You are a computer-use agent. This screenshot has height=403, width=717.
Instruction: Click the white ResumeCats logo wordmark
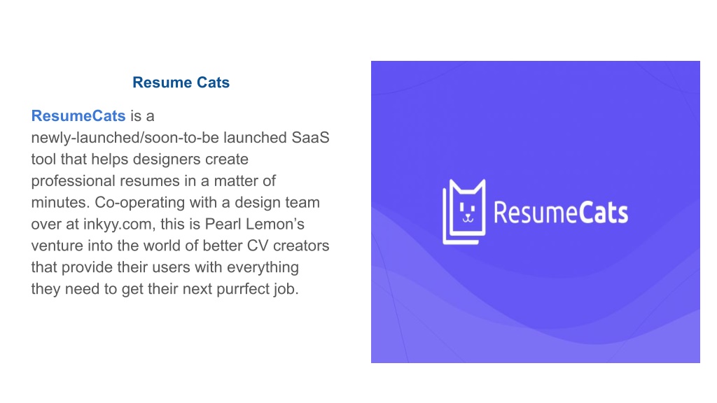click(x=561, y=213)
